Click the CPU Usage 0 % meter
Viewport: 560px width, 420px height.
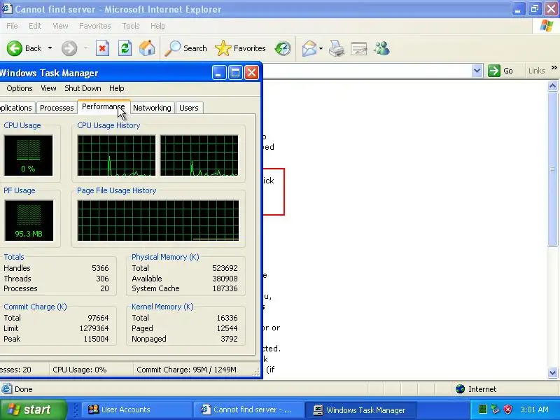click(x=29, y=155)
